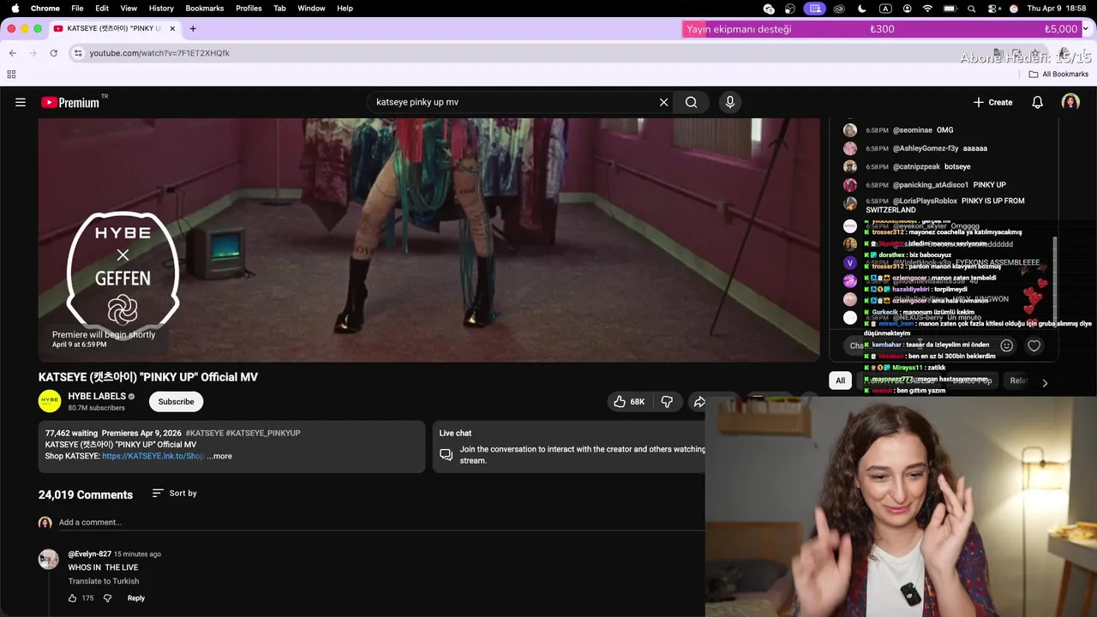
Task: Open Chrome History menu
Action: point(161,8)
